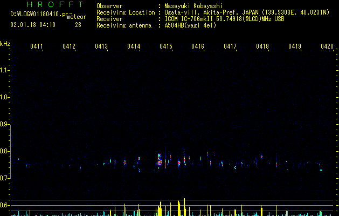The image size is (339, 216).
Task: Select the ICOM IC-706mkII receiver details
Action: click(224, 19)
